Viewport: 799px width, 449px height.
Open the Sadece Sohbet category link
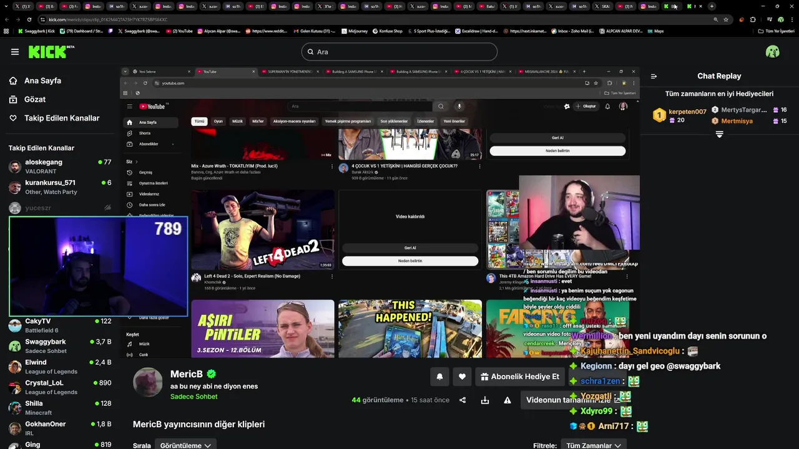194,397
